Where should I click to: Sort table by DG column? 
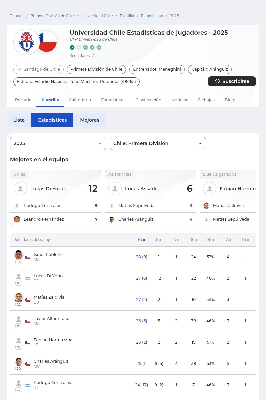click(210, 240)
